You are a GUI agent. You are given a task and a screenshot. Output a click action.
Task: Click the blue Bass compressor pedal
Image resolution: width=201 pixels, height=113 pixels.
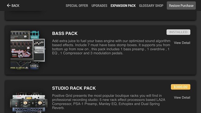pos(34,66)
